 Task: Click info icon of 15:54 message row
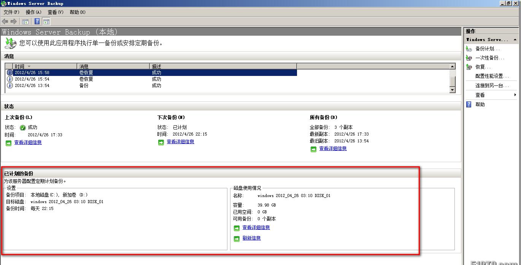tap(10, 79)
